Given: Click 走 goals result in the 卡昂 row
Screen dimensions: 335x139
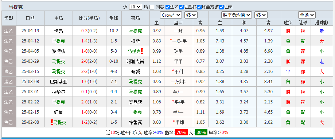Looking at the screenshot, I should [322, 31].
